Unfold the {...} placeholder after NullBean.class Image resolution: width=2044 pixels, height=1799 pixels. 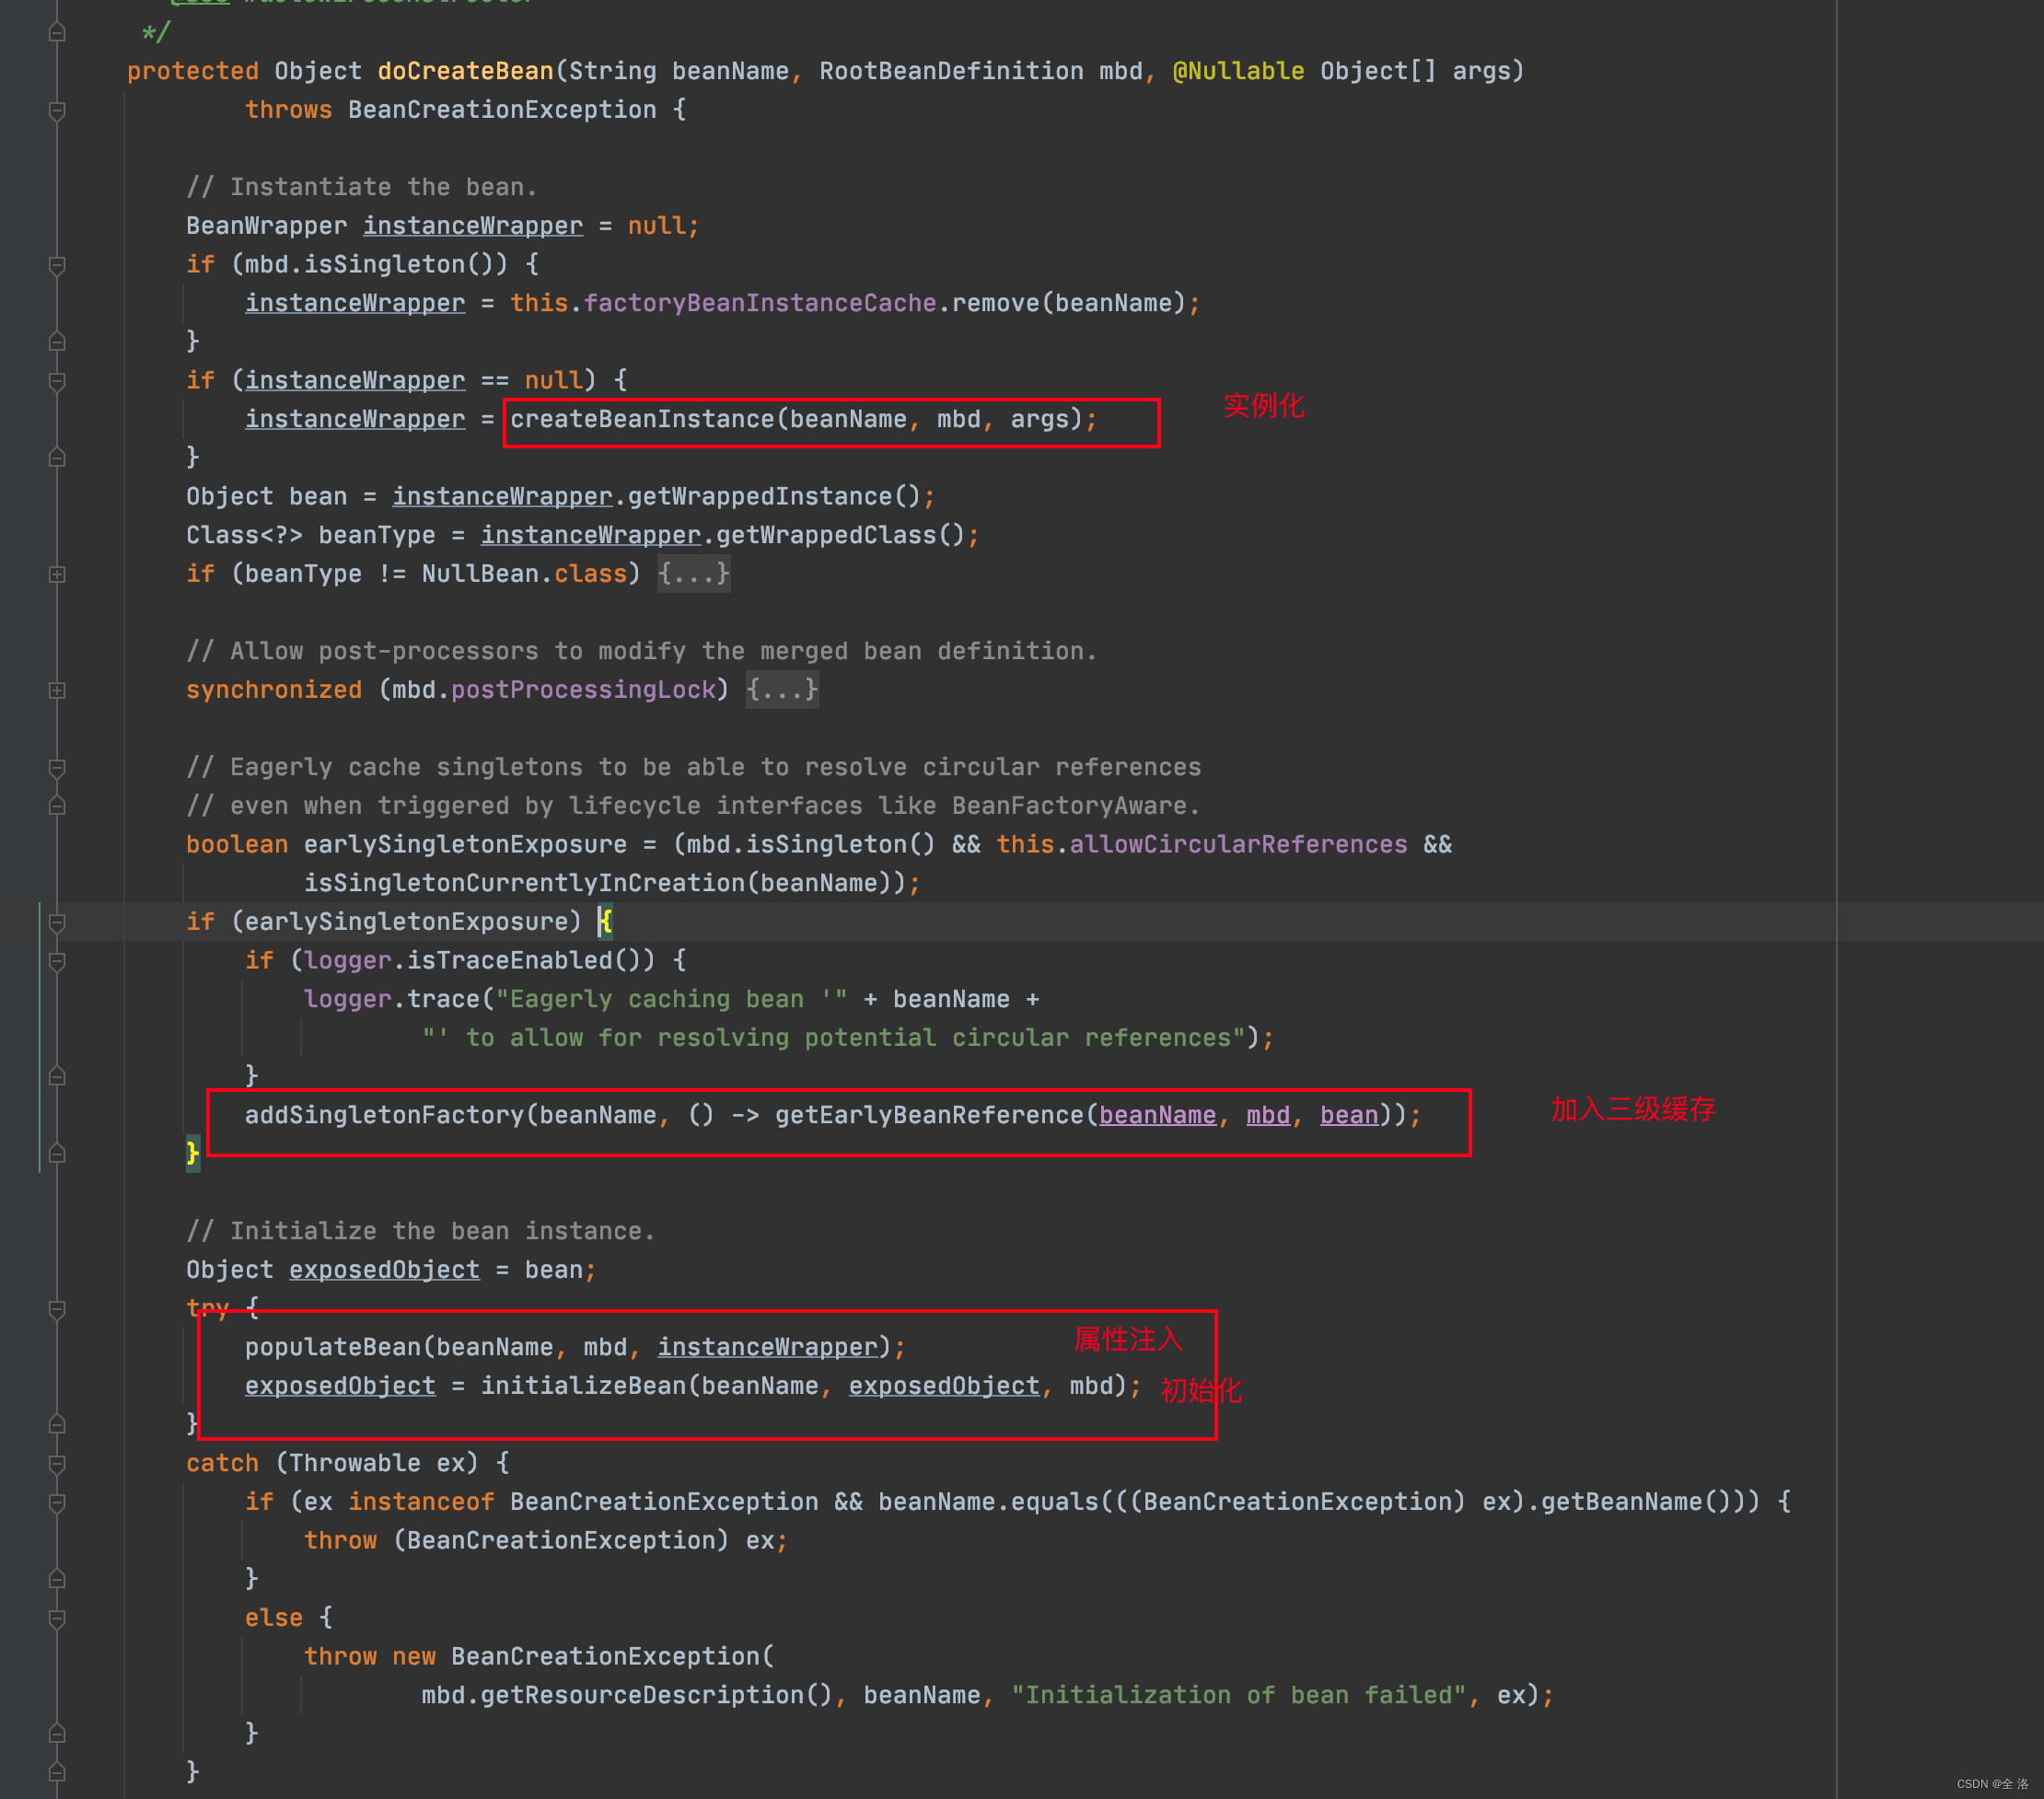tap(694, 574)
